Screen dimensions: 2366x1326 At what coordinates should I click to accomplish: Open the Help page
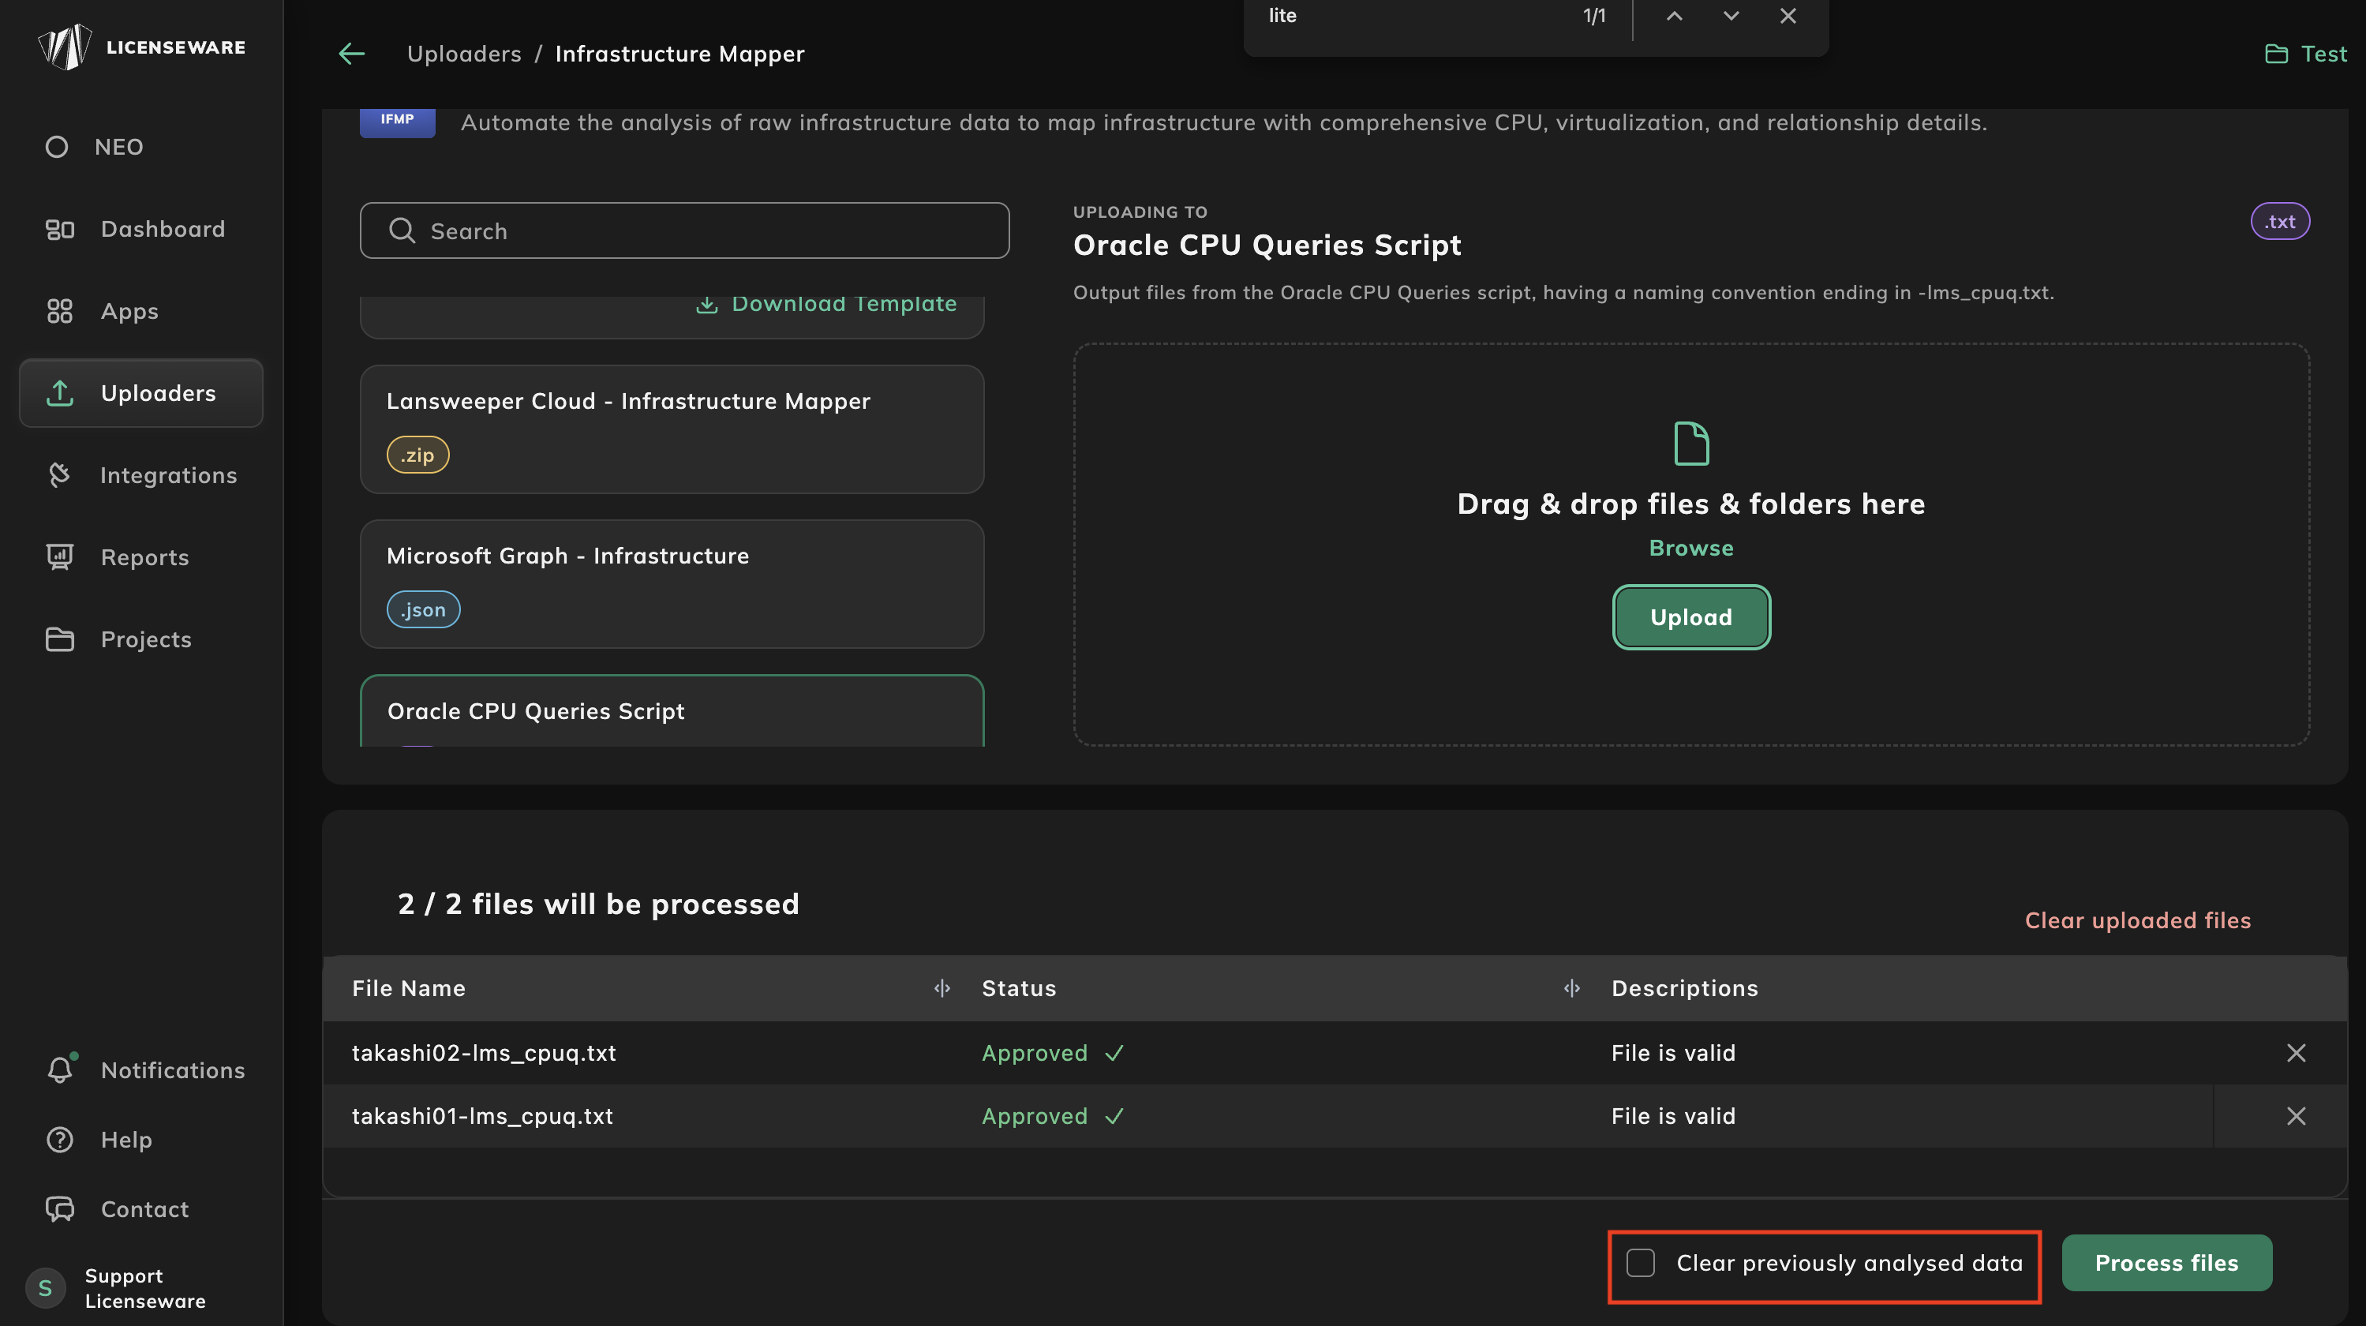[99, 1140]
